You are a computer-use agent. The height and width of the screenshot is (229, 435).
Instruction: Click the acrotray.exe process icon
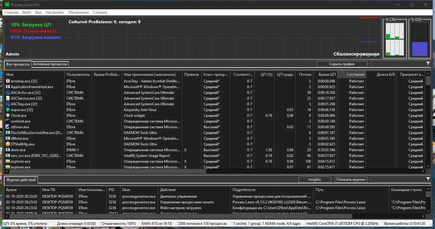tap(8, 81)
